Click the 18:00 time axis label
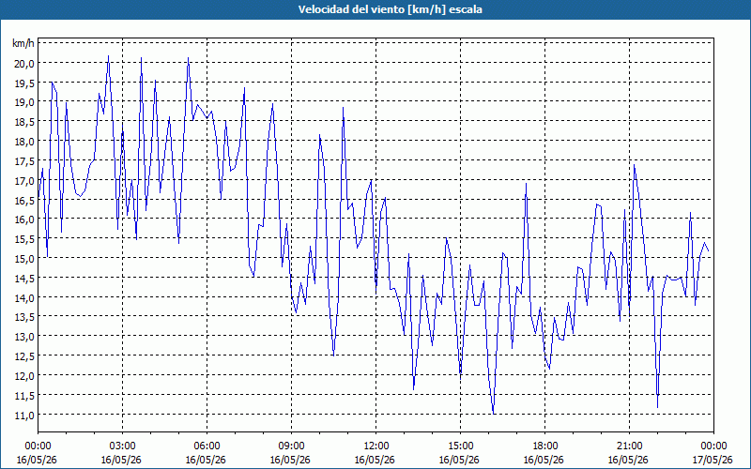Screen dimensions: 751x469 (544, 446)
